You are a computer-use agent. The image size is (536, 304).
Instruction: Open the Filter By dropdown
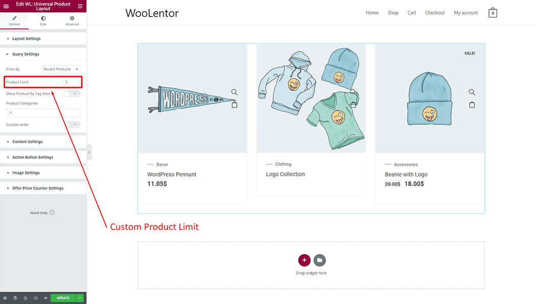click(61, 69)
